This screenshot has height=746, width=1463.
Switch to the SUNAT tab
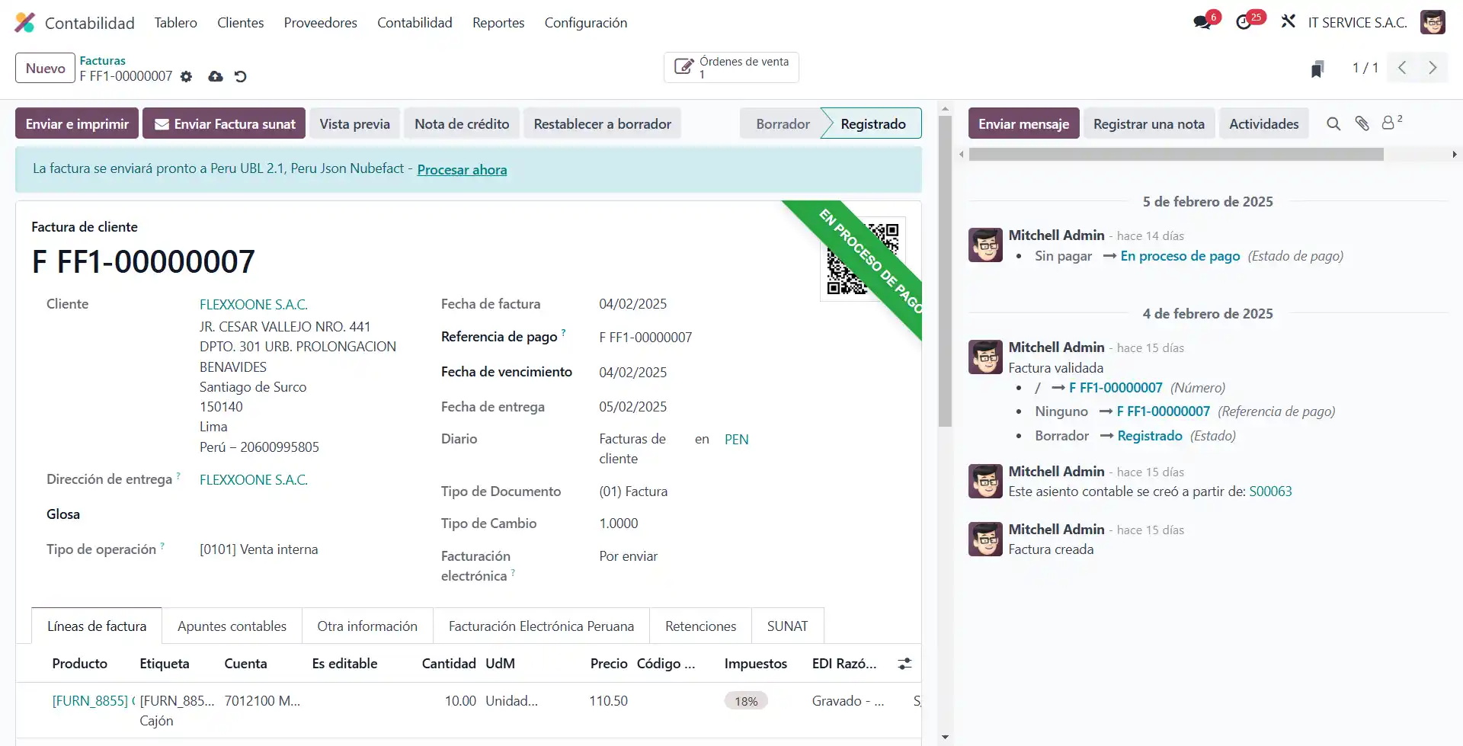(787, 626)
